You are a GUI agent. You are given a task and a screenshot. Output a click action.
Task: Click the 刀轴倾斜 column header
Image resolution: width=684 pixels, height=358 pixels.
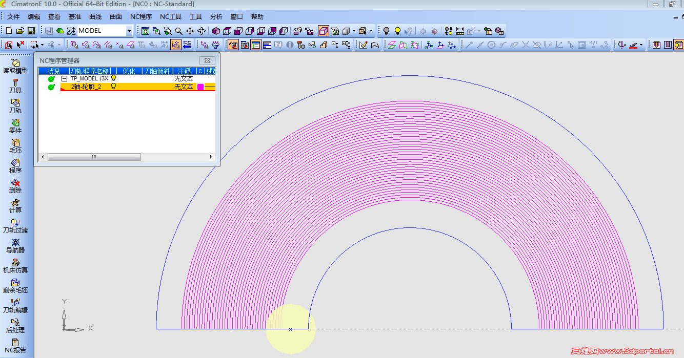(x=157, y=71)
